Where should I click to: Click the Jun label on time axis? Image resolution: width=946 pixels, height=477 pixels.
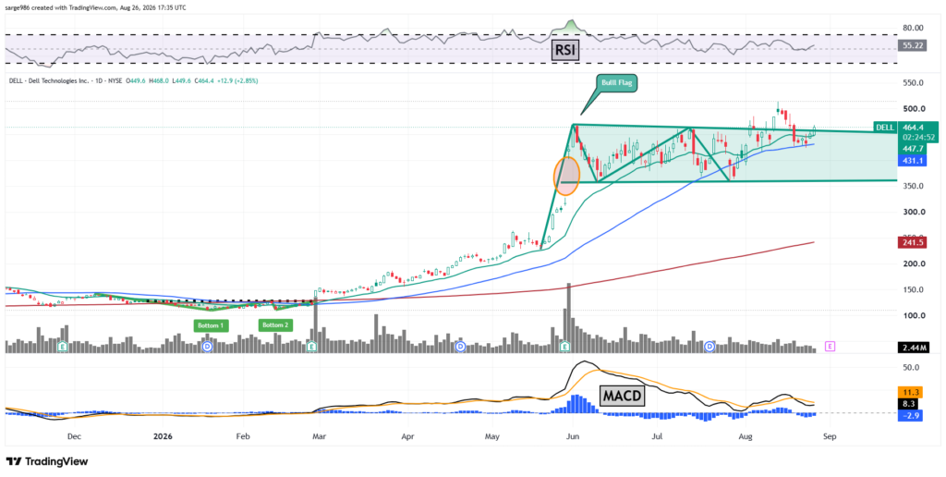tap(573, 436)
